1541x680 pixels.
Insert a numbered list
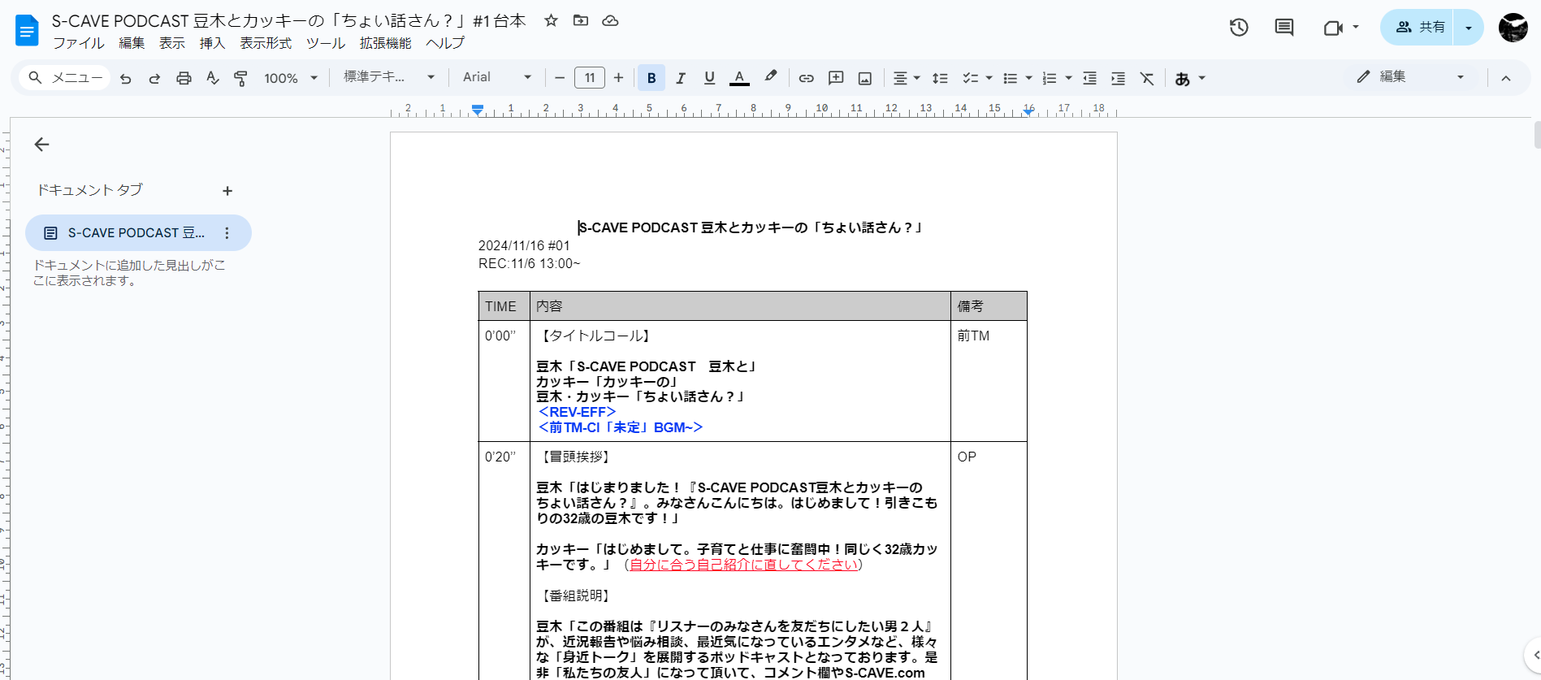point(1050,78)
